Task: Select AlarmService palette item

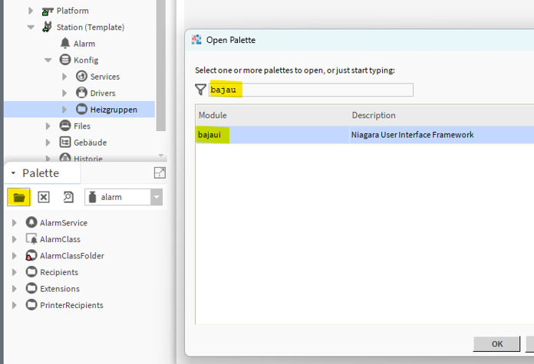Action: [x=64, y=223]
